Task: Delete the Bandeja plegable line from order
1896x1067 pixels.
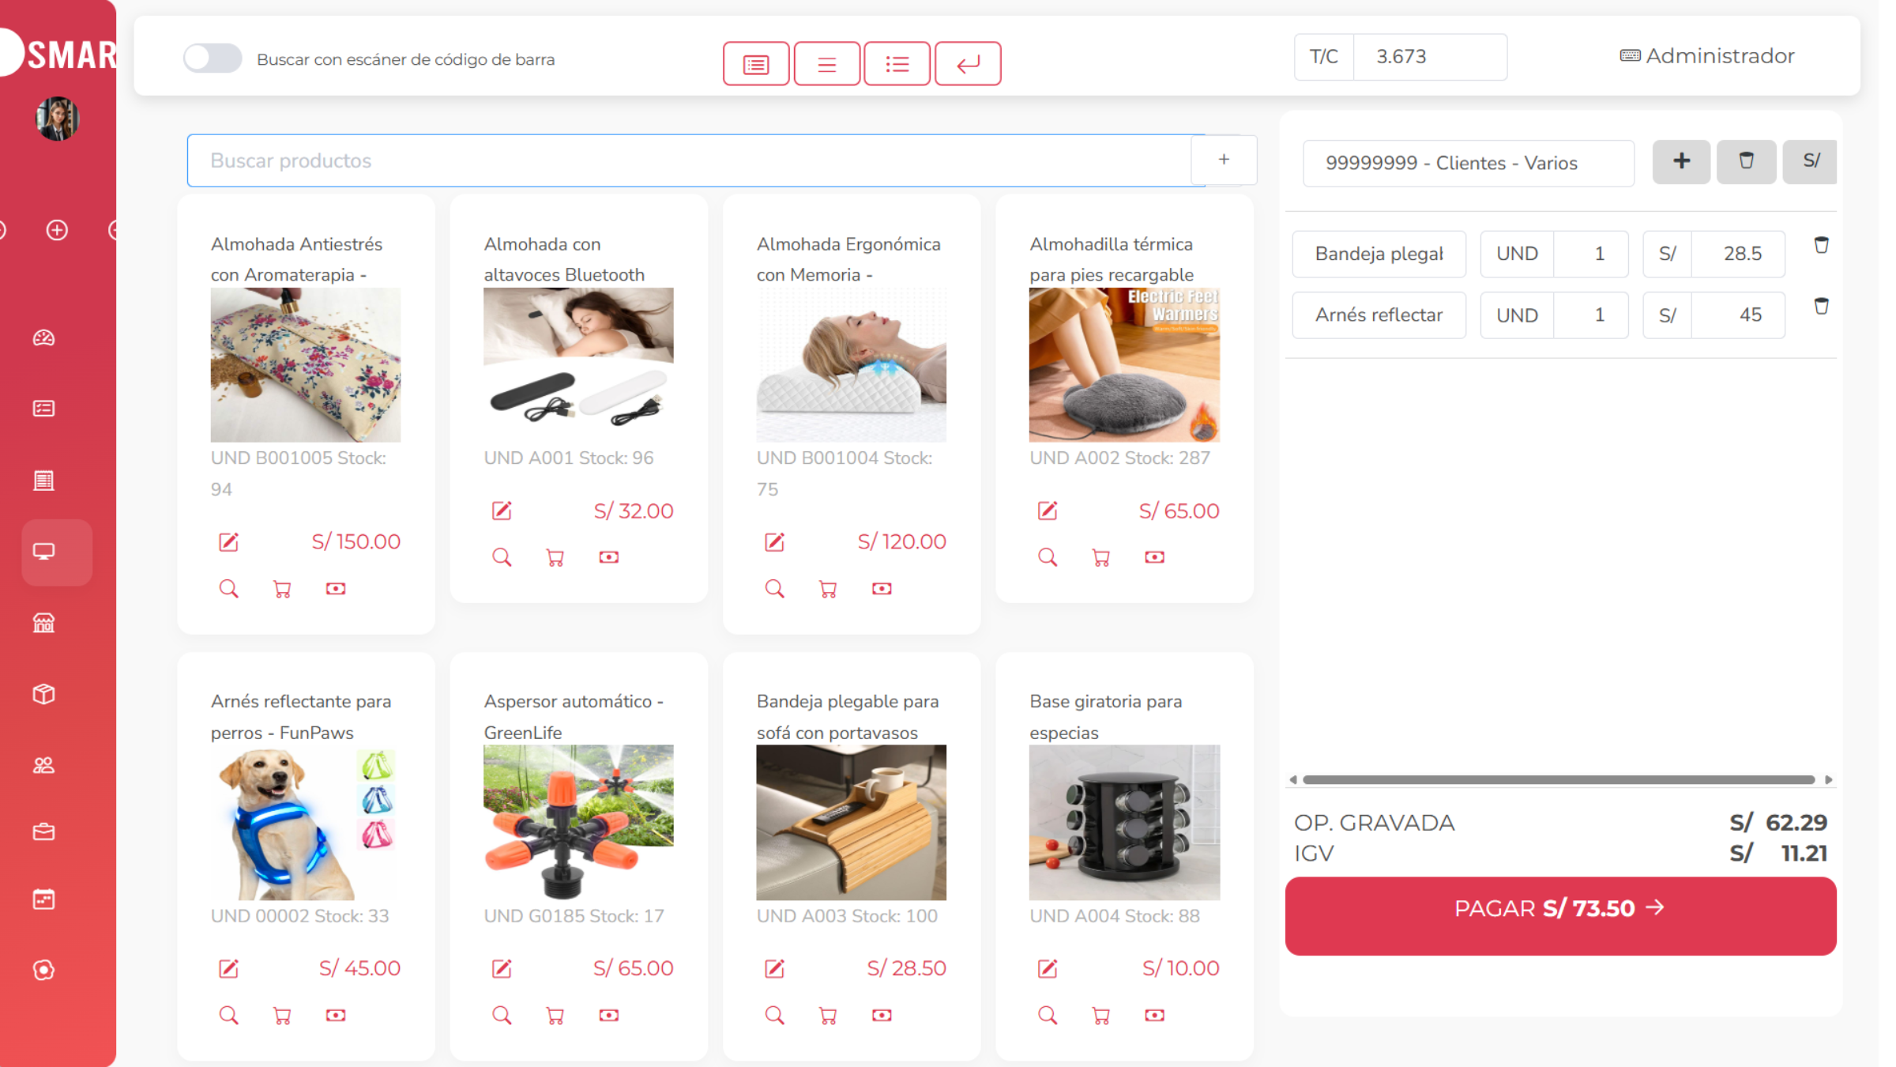Action: (1821, 245)
